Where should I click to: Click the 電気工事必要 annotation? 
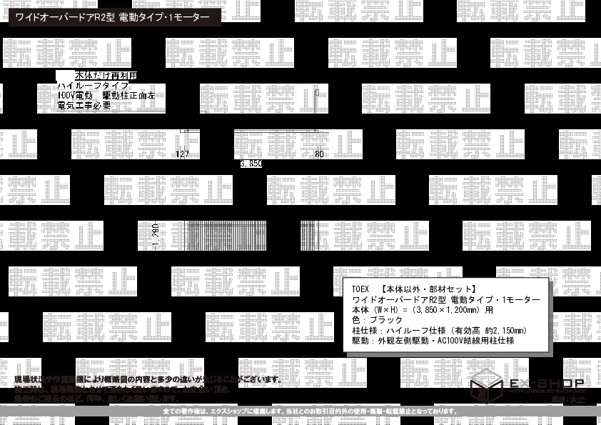pyautogui.click(x=84, y=105)
